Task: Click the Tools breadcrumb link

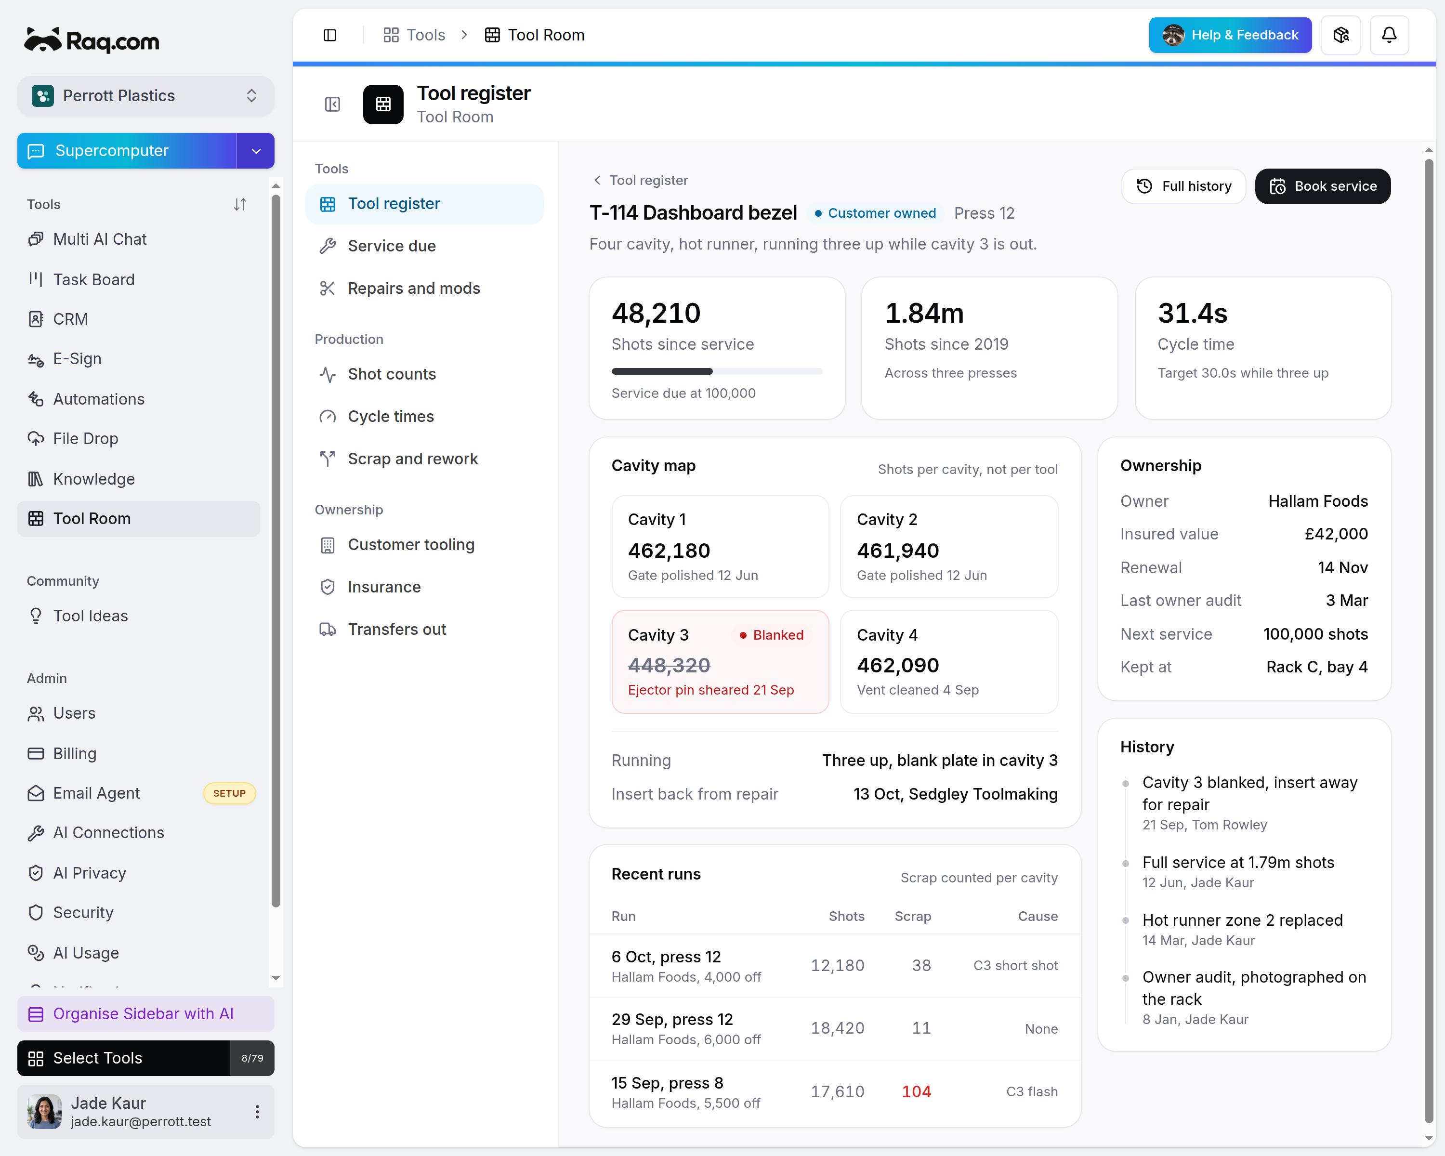Action: tap(414, 35)
